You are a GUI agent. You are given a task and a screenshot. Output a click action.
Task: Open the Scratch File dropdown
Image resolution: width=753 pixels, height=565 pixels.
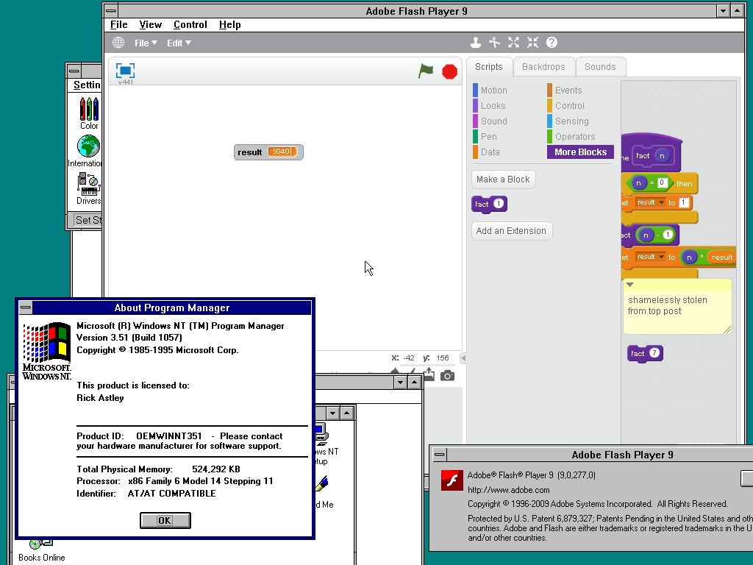tap(146, 43)
